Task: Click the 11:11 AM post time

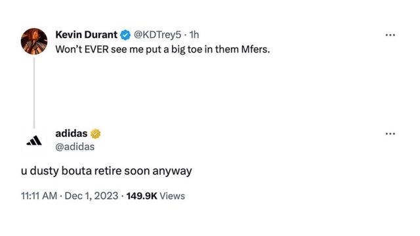Action: [x=39, y=196]
